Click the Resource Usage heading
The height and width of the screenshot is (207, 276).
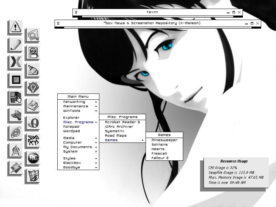click(x=234, y=161)
